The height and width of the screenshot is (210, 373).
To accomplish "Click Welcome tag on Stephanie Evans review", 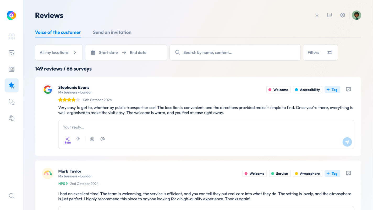I will (x=278, y=90).
